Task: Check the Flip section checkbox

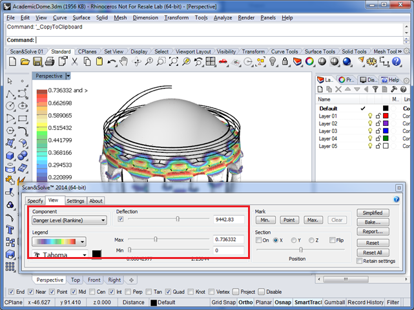Action: [x=332, y=240]
